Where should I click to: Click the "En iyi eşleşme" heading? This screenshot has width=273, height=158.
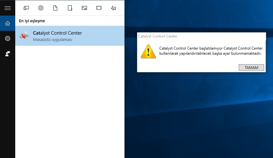[32, 21]
